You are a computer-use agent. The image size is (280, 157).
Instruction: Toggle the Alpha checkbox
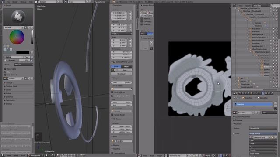[5, 72]
